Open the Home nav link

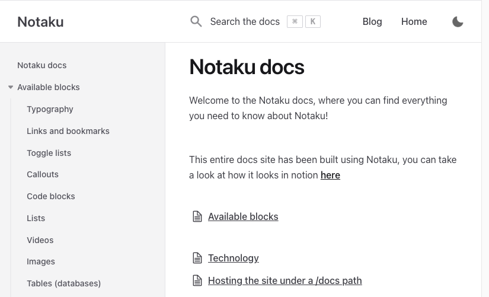(414, 21)
